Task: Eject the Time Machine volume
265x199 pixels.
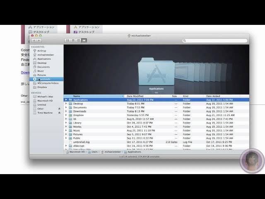Action: pos(59,113)
